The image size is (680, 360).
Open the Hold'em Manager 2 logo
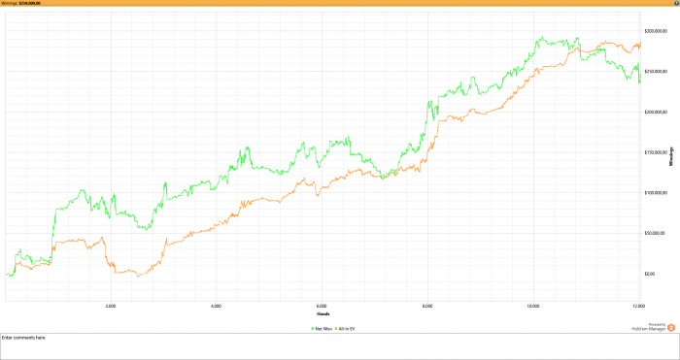[671, 328]
